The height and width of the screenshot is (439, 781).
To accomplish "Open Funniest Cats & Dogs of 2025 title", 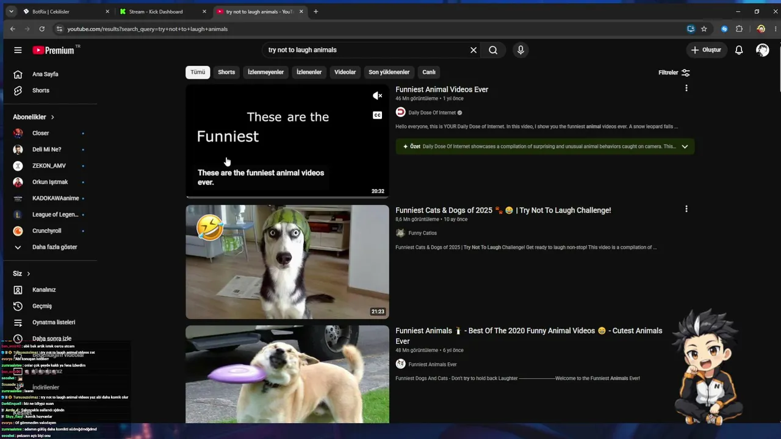I will coord(503,210).
